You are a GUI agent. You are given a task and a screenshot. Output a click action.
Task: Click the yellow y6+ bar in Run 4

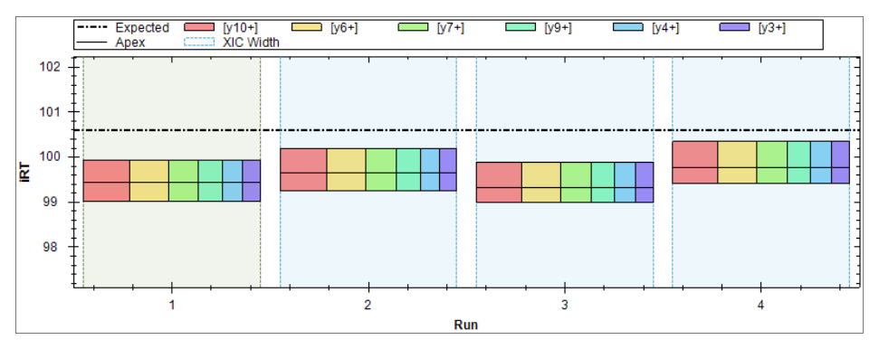click(x=737, y=162)
